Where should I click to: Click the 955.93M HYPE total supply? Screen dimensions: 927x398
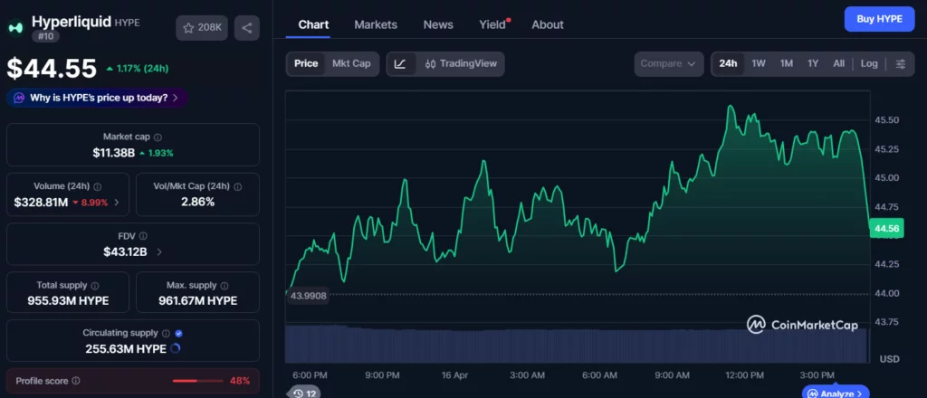click(68, 300)
